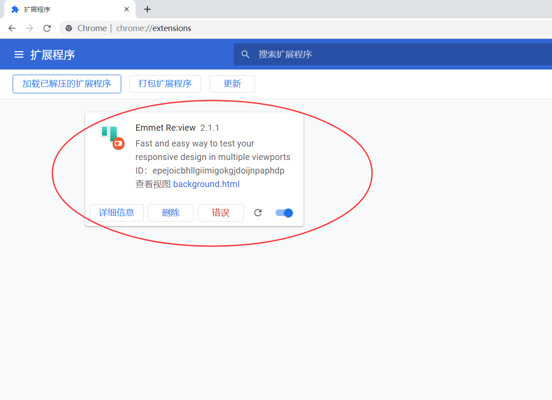Click 打包扩展程序 to pack the extension
This screenshot has width=552, height=400.
[x=165, y=83]
